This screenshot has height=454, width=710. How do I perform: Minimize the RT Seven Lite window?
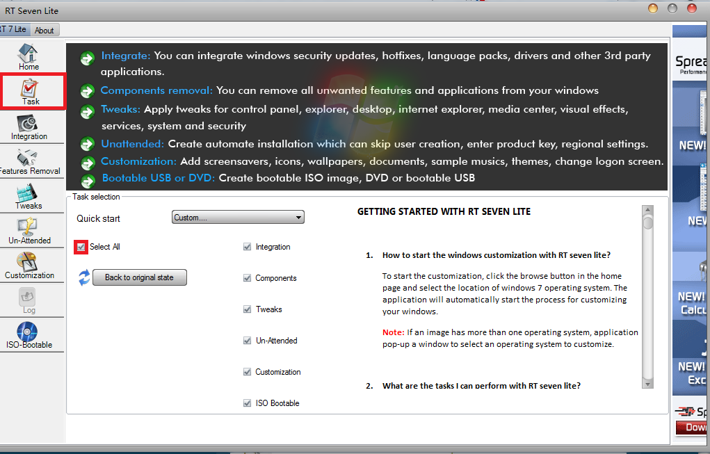pyautogui.click(x=653, y=8)
